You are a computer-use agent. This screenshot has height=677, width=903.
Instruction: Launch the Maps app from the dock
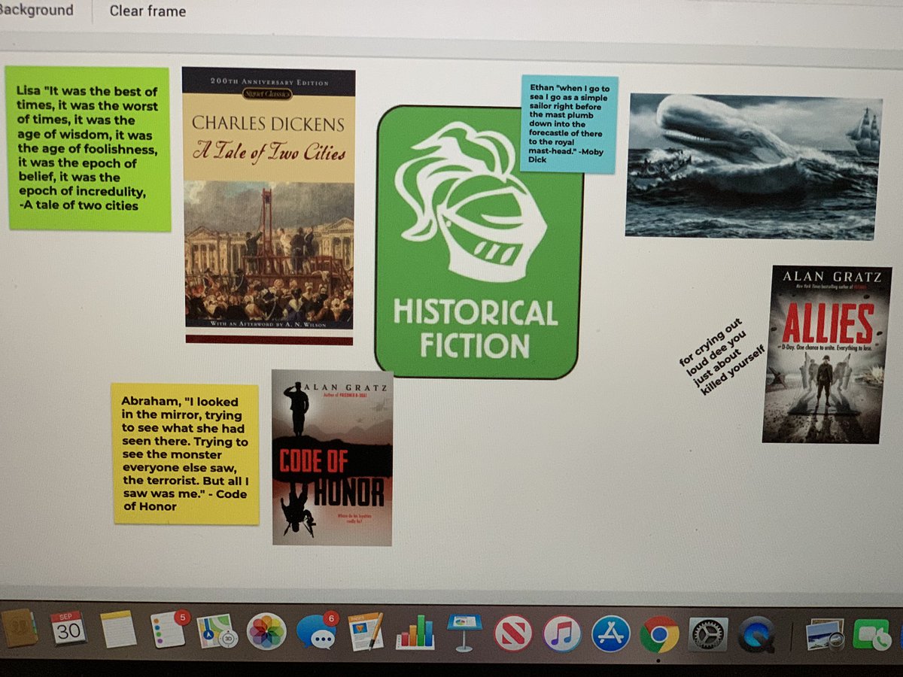coord(217,631)
